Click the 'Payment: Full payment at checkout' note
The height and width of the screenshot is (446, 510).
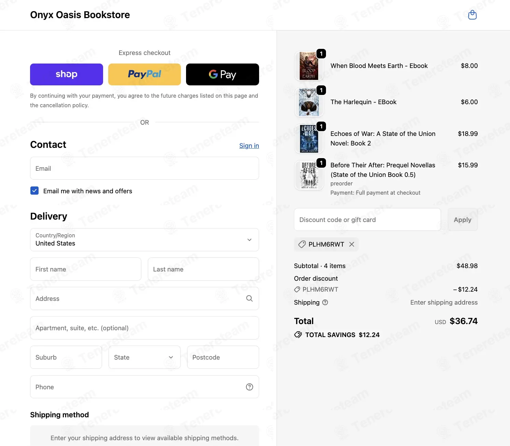375,193
